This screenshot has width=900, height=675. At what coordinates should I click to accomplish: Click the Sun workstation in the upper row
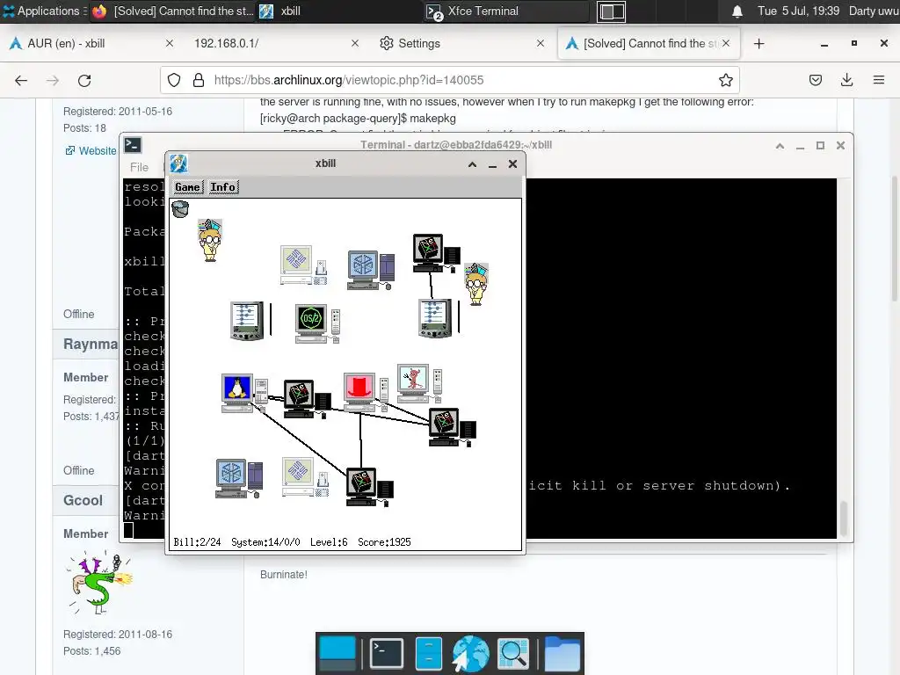pyautogui.click(x=303, y=265)
